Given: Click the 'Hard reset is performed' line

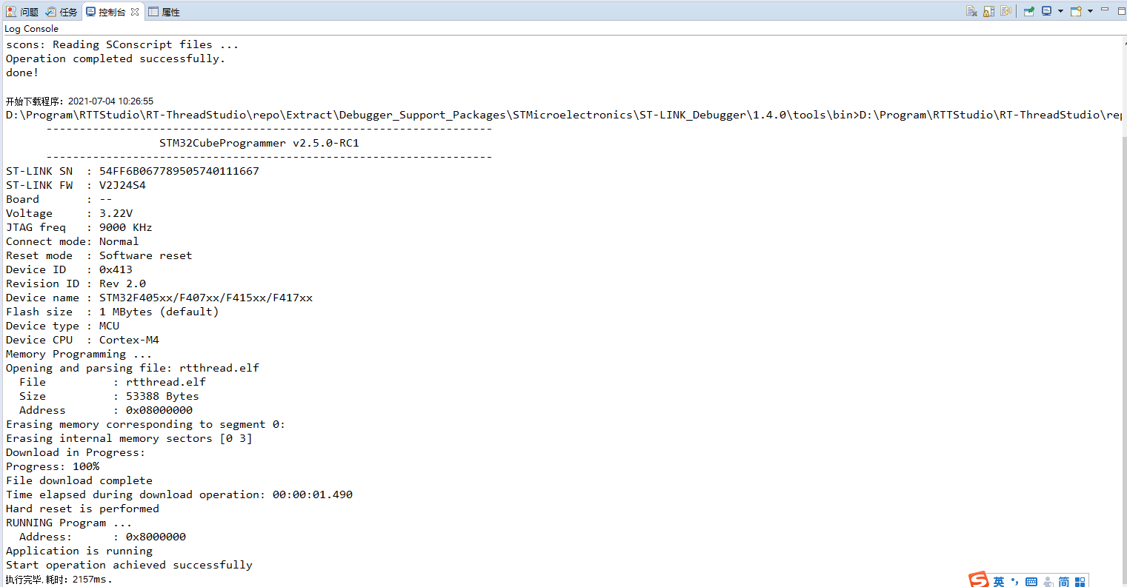Looking at the screenshot, I should click(82, 509).
